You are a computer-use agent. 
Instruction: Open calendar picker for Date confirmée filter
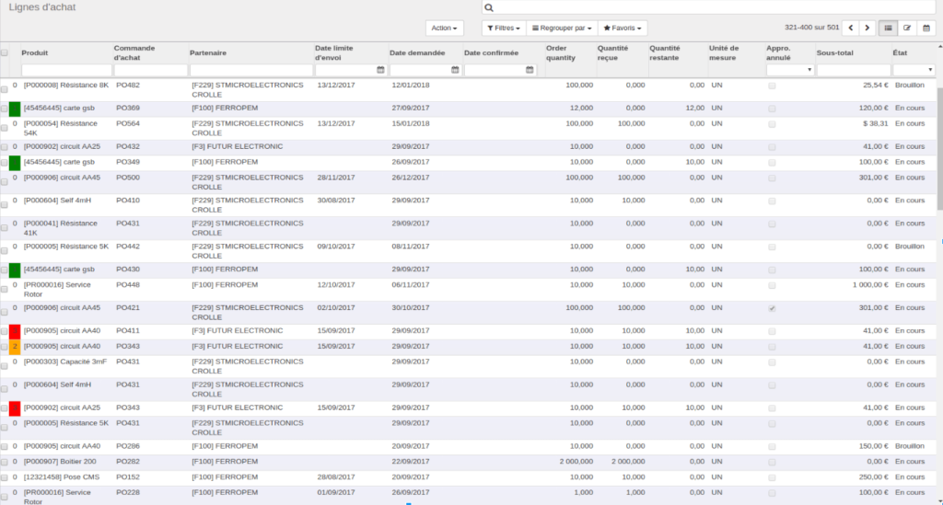pyautogui.click(x=530, y=70)
